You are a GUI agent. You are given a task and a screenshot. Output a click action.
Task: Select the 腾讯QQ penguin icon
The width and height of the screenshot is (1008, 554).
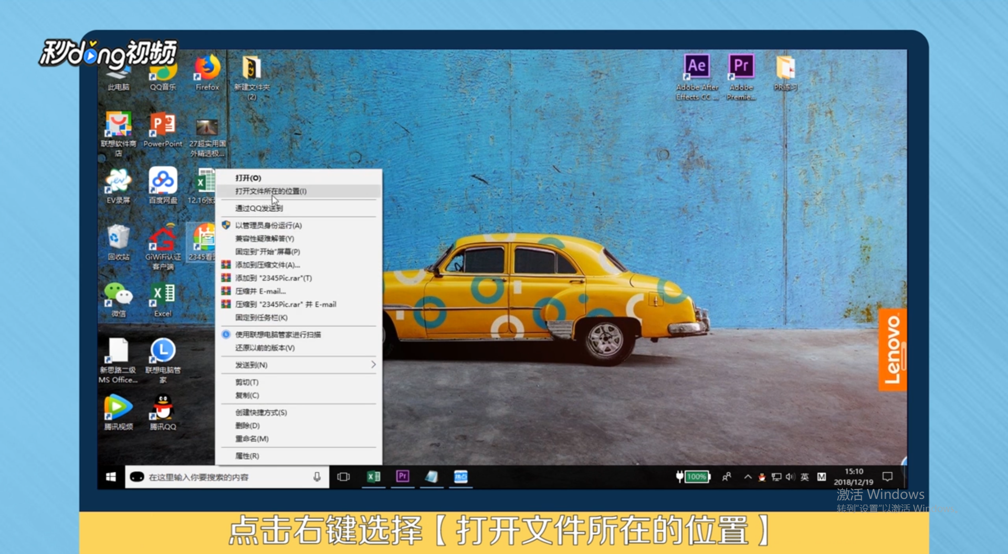163,412
